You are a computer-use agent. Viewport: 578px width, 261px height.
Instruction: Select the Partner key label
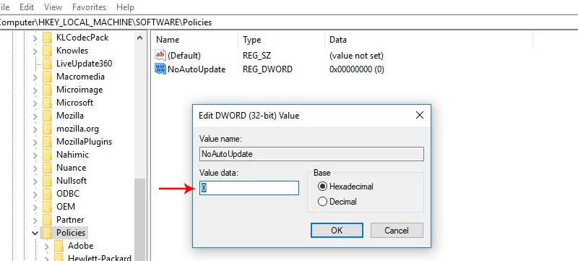click(x=70, y=220)
